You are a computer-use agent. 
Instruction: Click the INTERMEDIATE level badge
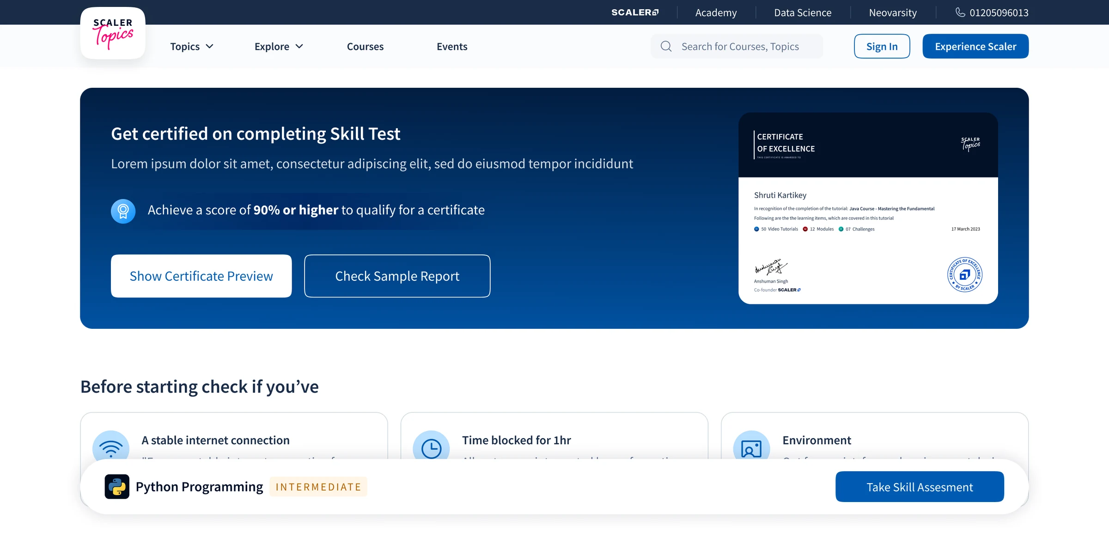318,487
